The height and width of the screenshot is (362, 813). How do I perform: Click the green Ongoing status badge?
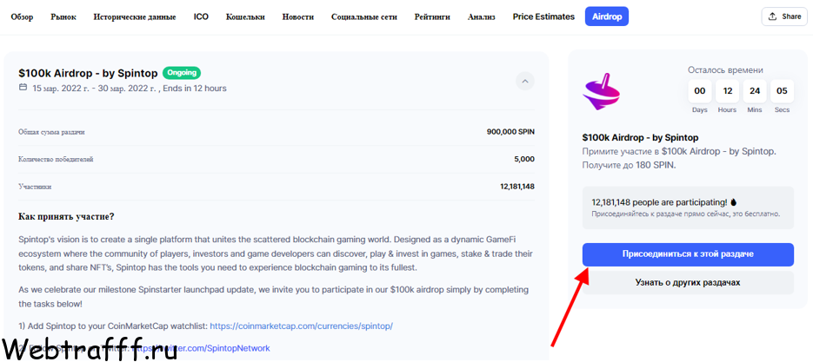click(x=182, y=73)
